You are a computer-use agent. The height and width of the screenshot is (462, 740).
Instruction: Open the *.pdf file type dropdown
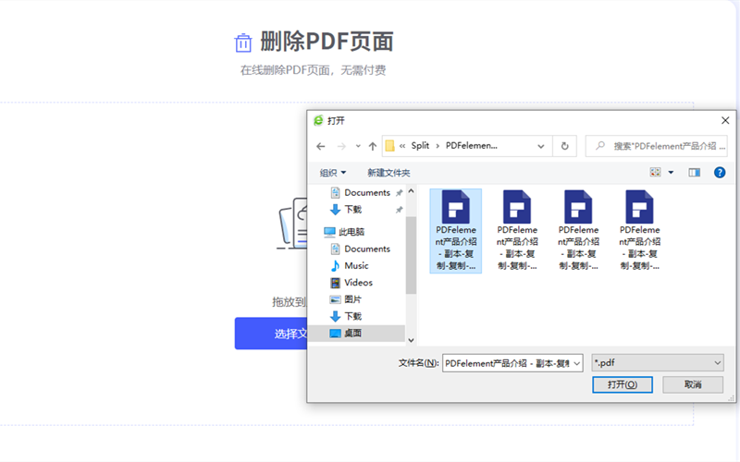pos(658,363)
